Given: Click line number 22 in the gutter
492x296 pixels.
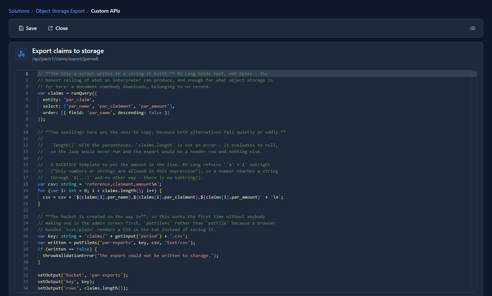Looking at the screenshot, I should tap(26, 210).
